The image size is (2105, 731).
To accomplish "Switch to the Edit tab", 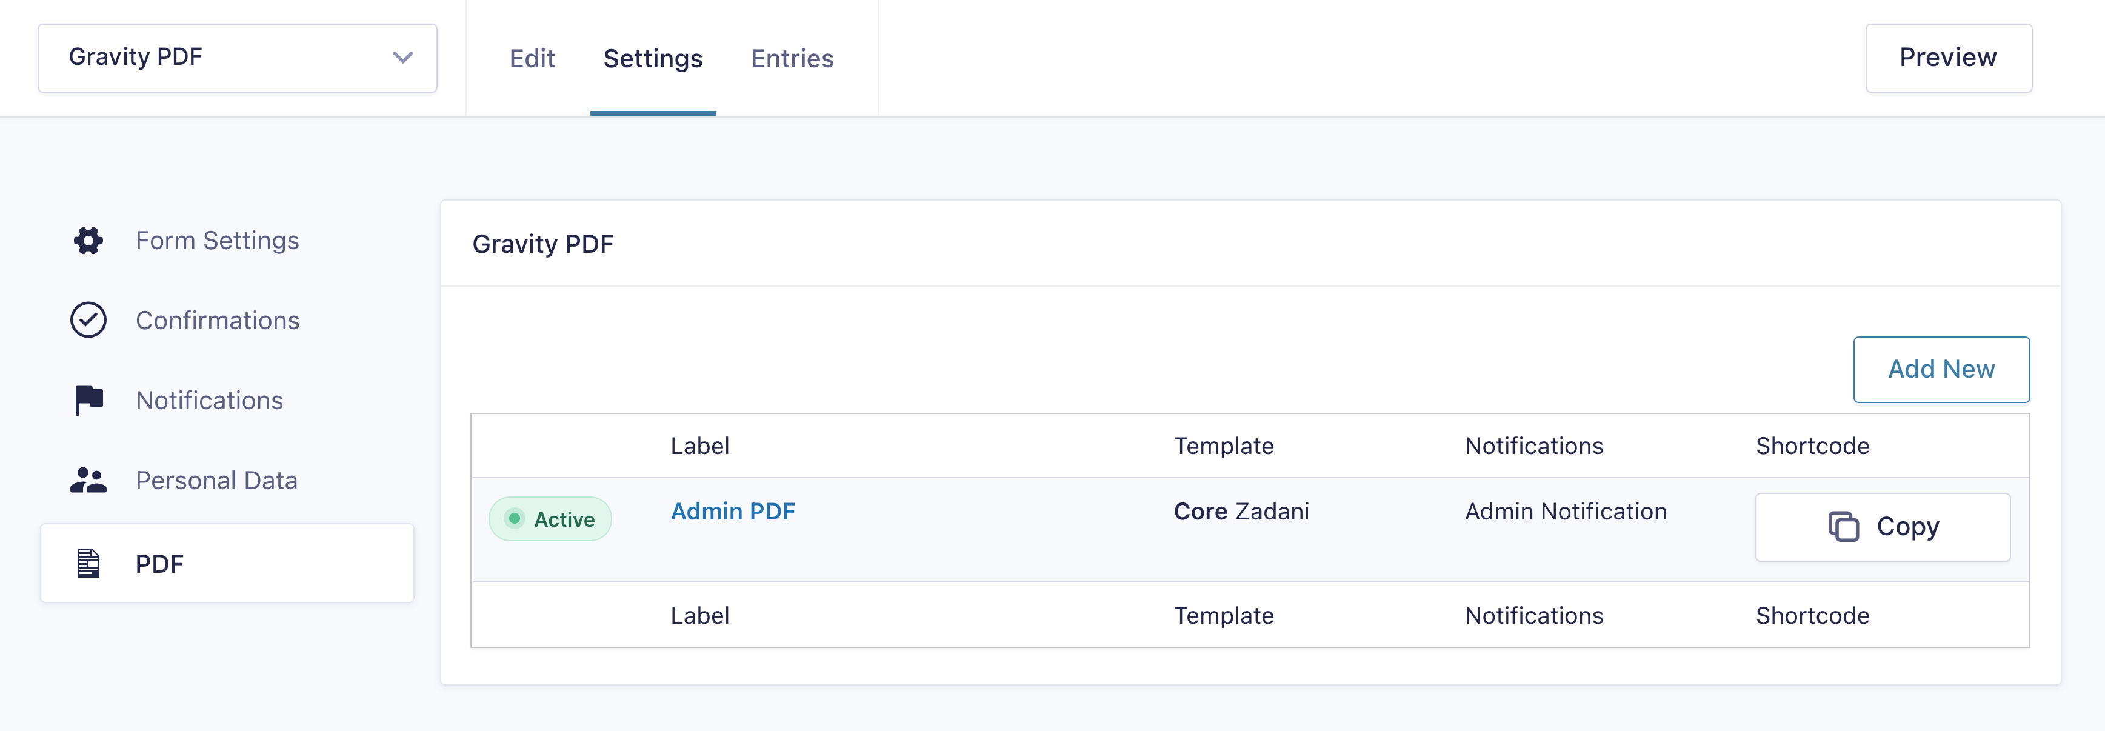I will tap(532, 59).
